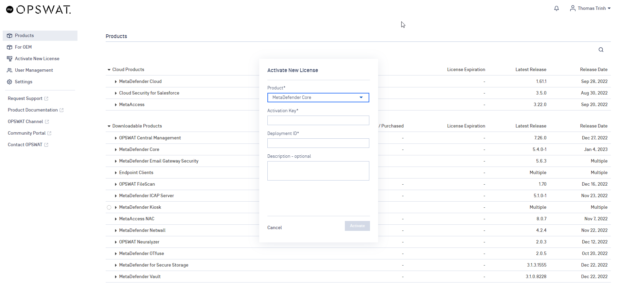Expand the MetaAccess row
Viewport: 618px width, 290px height.
tap(116, 105)
